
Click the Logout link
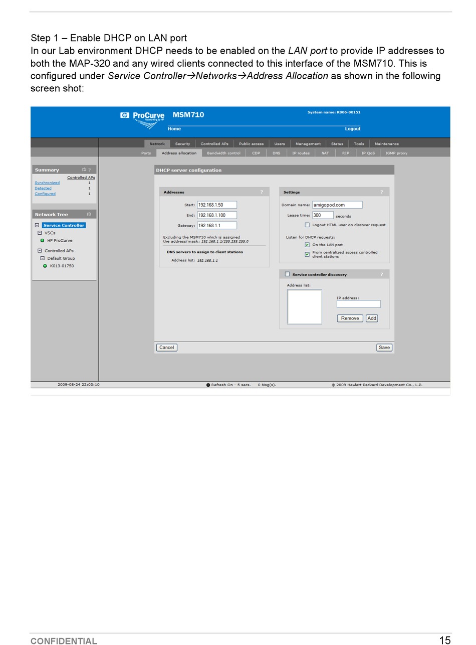[x=352, y=129]
